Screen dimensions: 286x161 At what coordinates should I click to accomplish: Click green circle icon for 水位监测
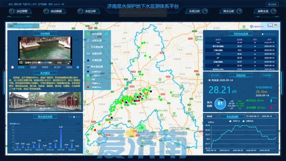[x=88, y=34]
